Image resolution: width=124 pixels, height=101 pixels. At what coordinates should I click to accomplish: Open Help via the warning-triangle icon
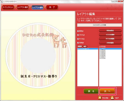112,98
